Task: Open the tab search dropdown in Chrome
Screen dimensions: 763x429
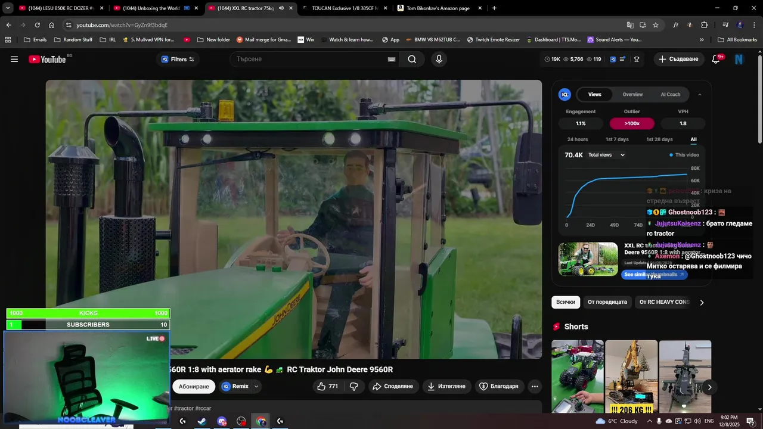Action: tap(8, 8)
